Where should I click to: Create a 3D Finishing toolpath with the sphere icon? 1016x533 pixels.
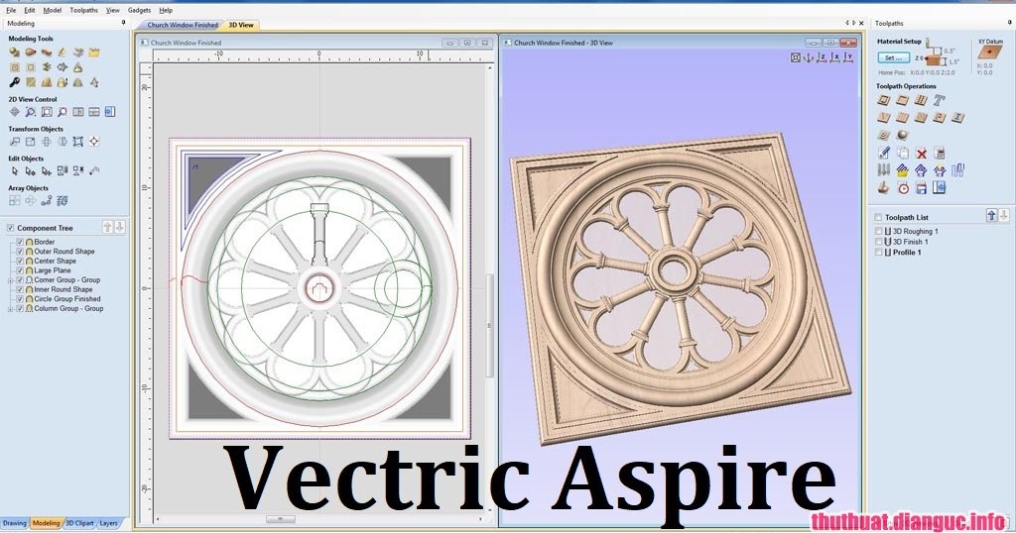[902, 135]
